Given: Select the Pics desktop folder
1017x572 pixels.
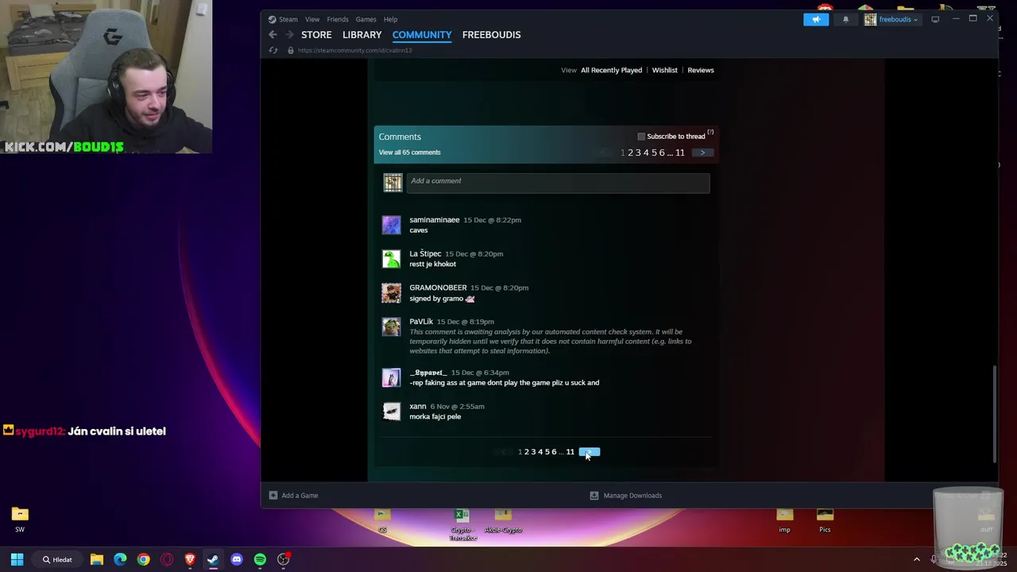Looking at the screenshot, I should click(825, 520).
